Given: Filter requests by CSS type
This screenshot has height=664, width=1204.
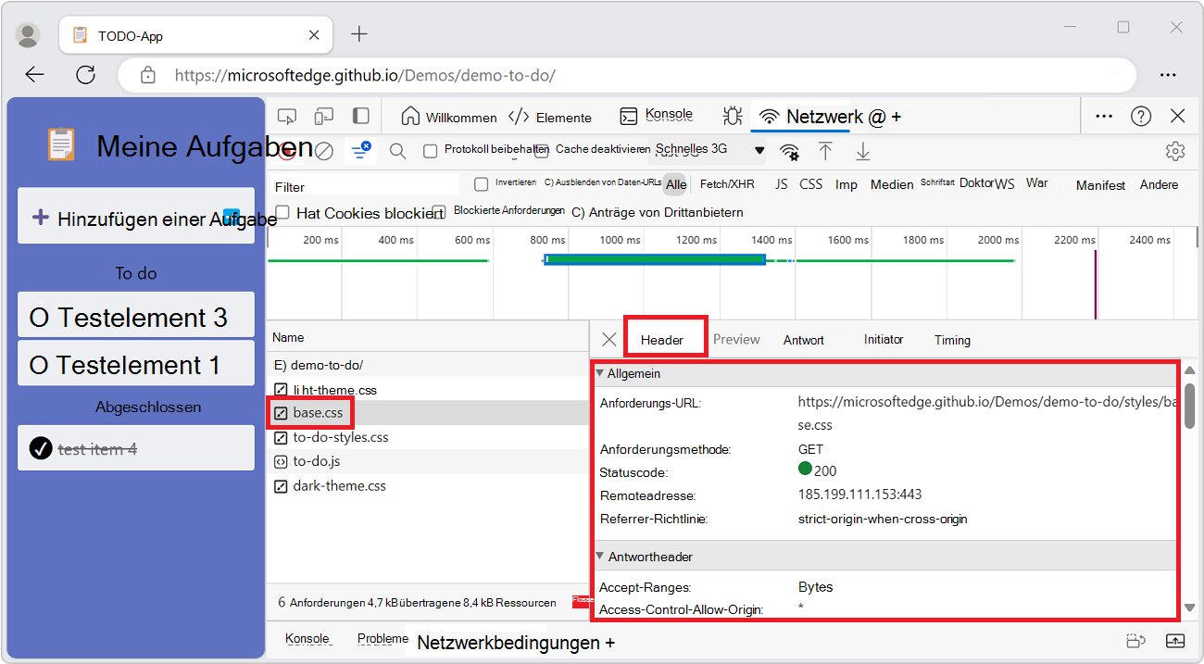Looking at the screenshot, I should point(811,184).
